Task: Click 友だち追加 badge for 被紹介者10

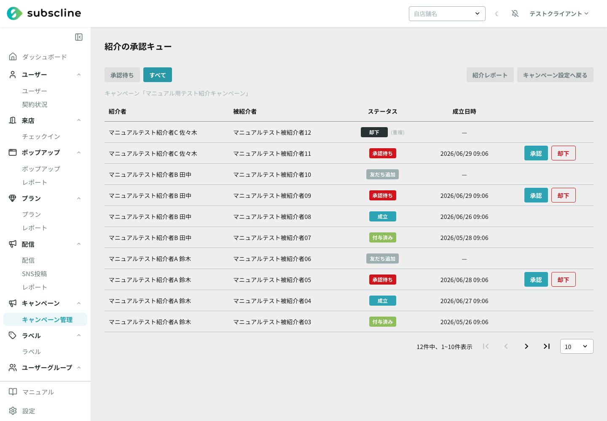Action: pos(383,174)
